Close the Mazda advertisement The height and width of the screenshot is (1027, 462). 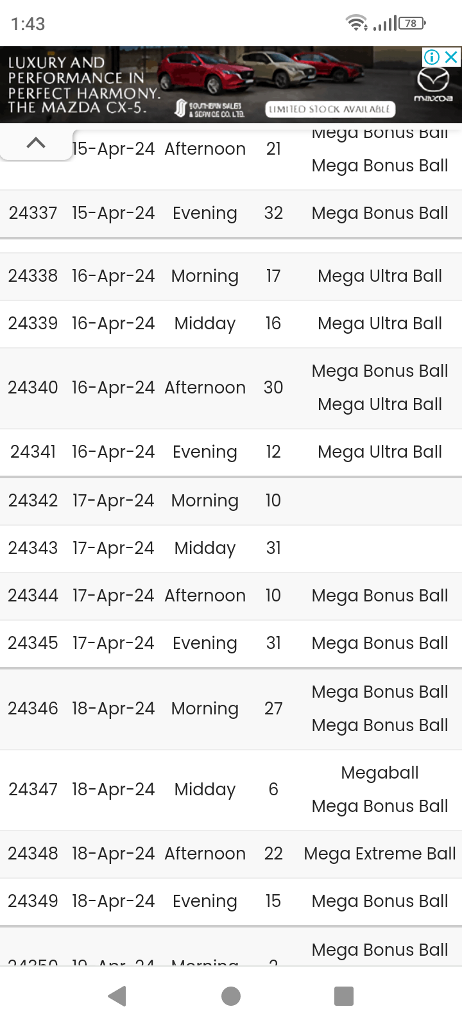(x=452, y=56)
